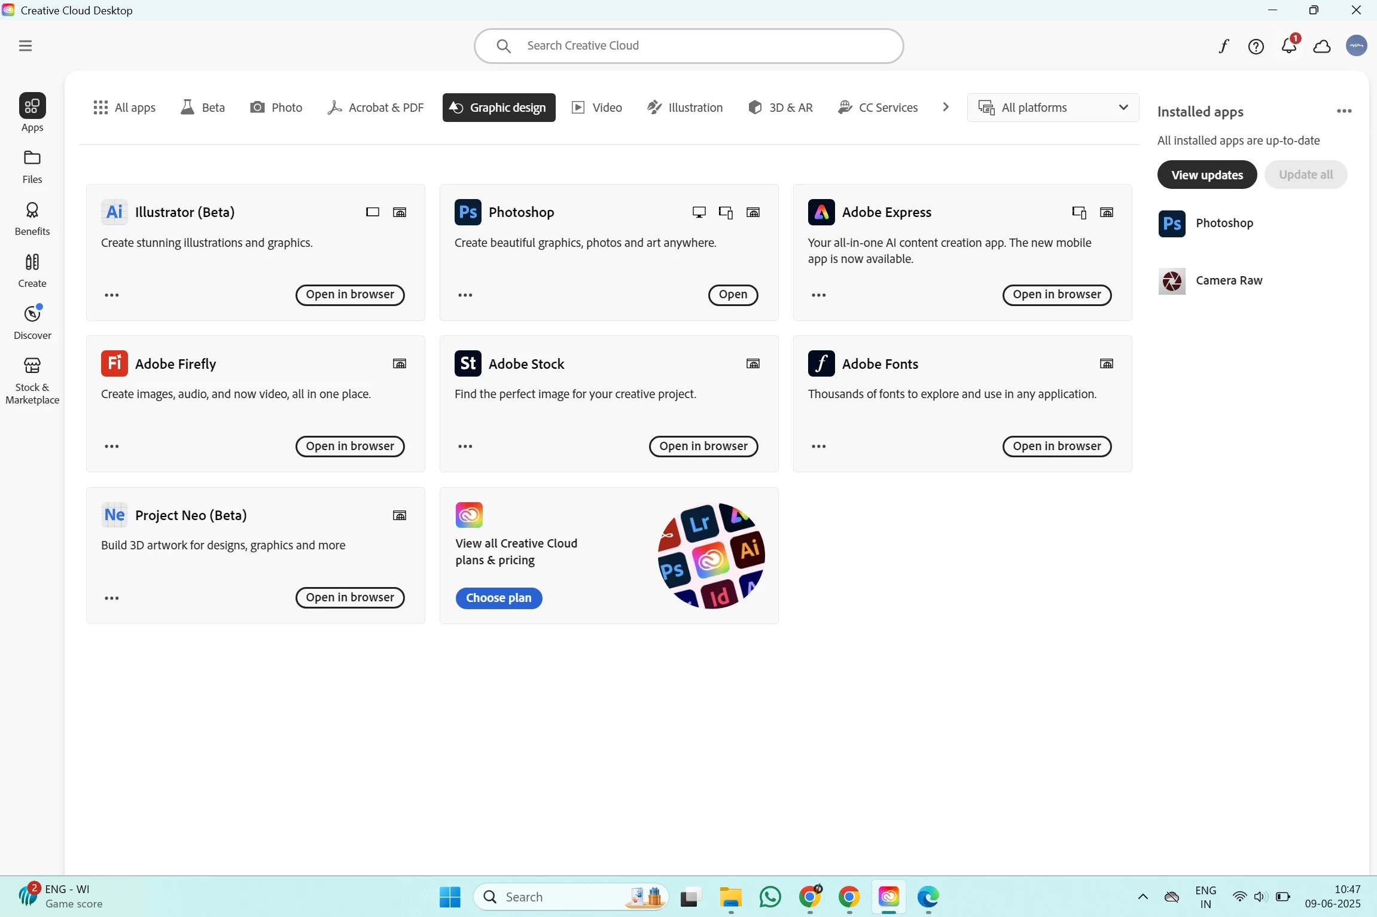
Task: Open the fonts icon in header
Action: 1223,46
